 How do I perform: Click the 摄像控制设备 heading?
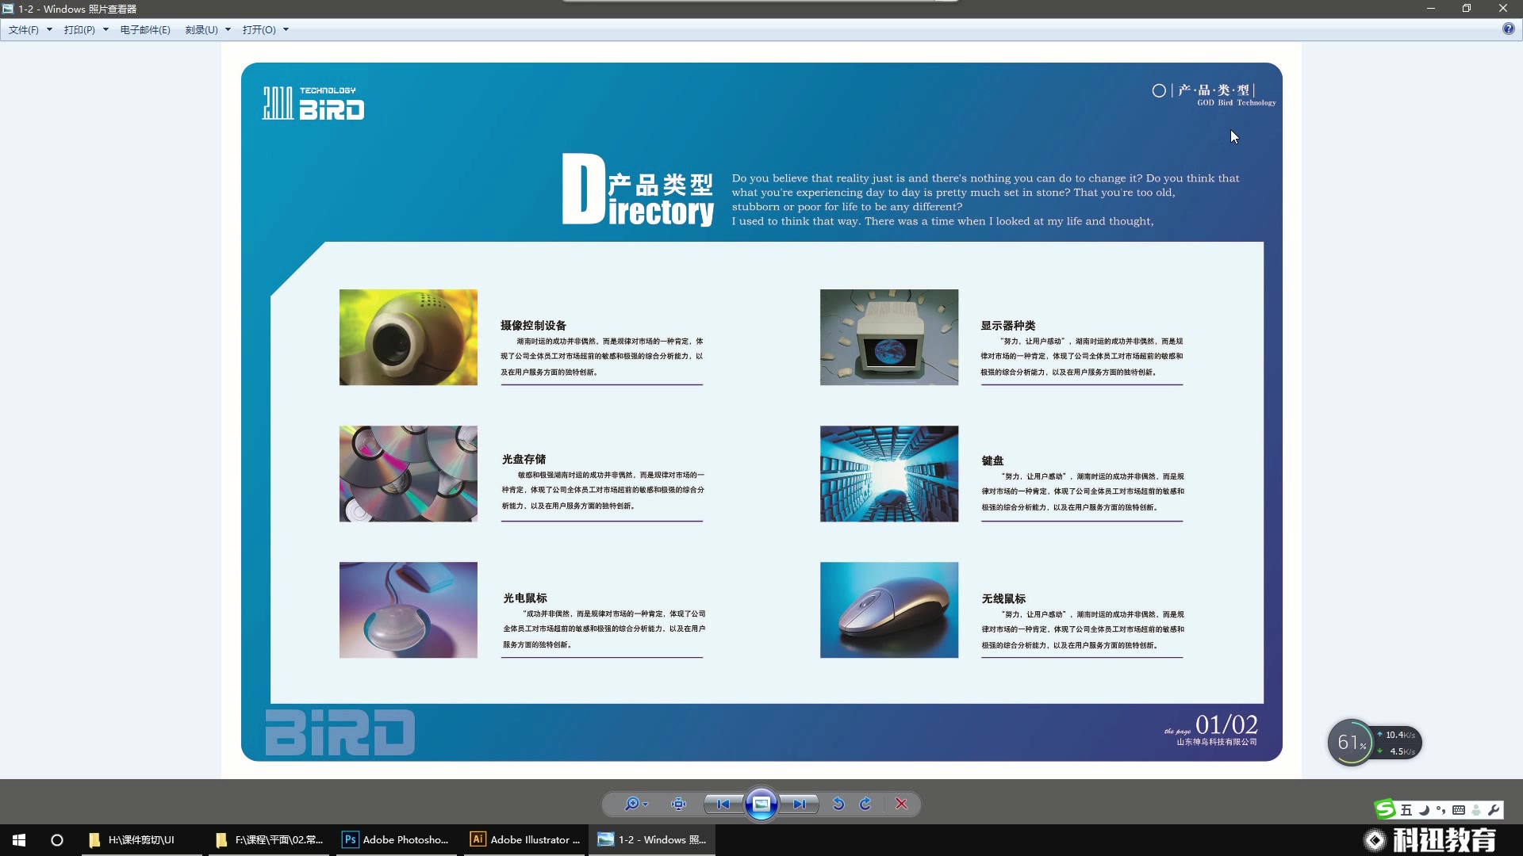tap(534, 325)
